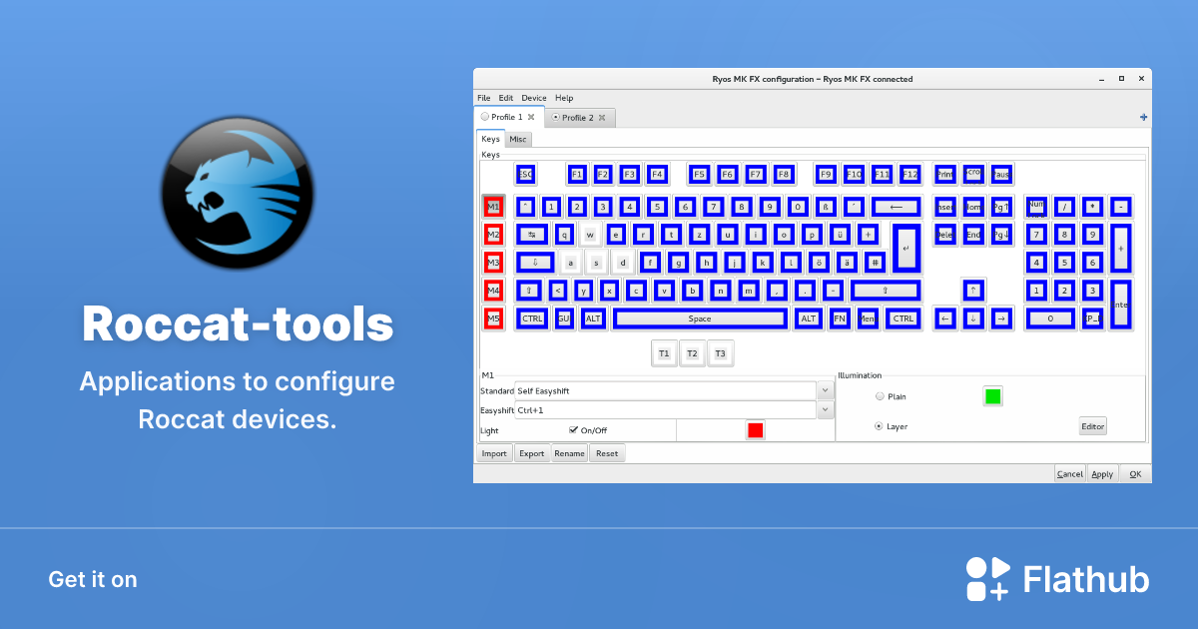Select the M1 macro key on the keyboard

pos(494,207)
